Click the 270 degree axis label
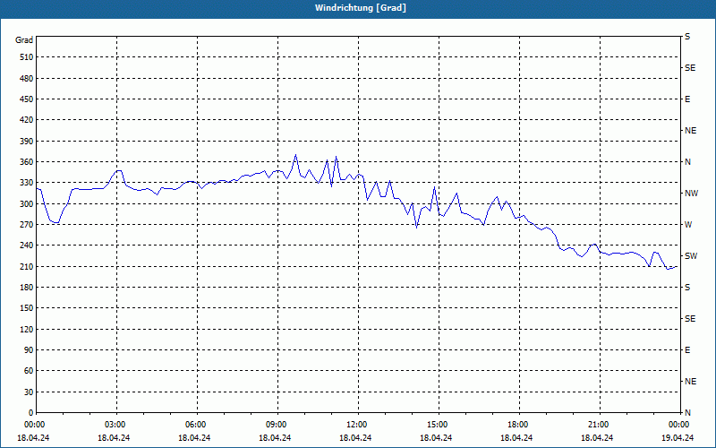Viewport: 716px width, 448px height. pos(27,225)
